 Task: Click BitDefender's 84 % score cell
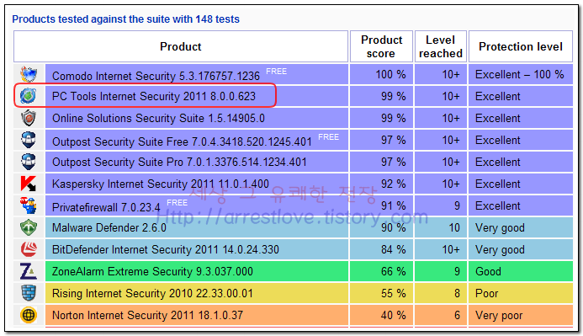(381, 249)
